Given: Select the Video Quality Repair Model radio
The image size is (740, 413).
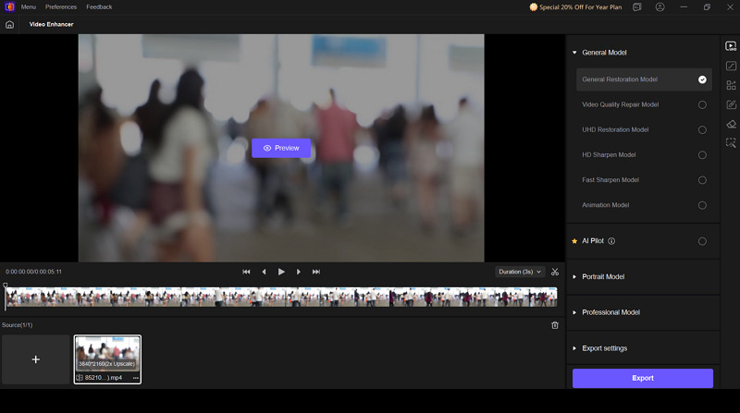Looking at the screenshot, I should click(x=702, y=105).
